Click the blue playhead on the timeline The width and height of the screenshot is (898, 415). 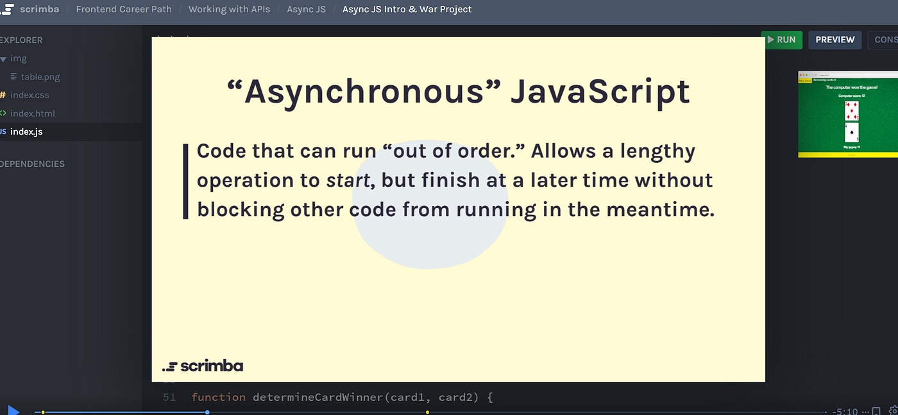207,412
